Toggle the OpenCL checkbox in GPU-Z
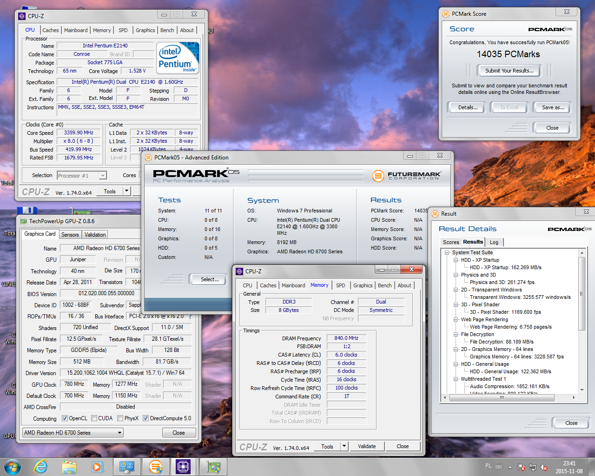Image resolution: width=595 pixels, height=476 pixels. tap(65, 418)
